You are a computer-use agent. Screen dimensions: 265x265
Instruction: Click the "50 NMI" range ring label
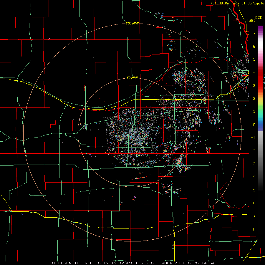[x=132, y=78]
